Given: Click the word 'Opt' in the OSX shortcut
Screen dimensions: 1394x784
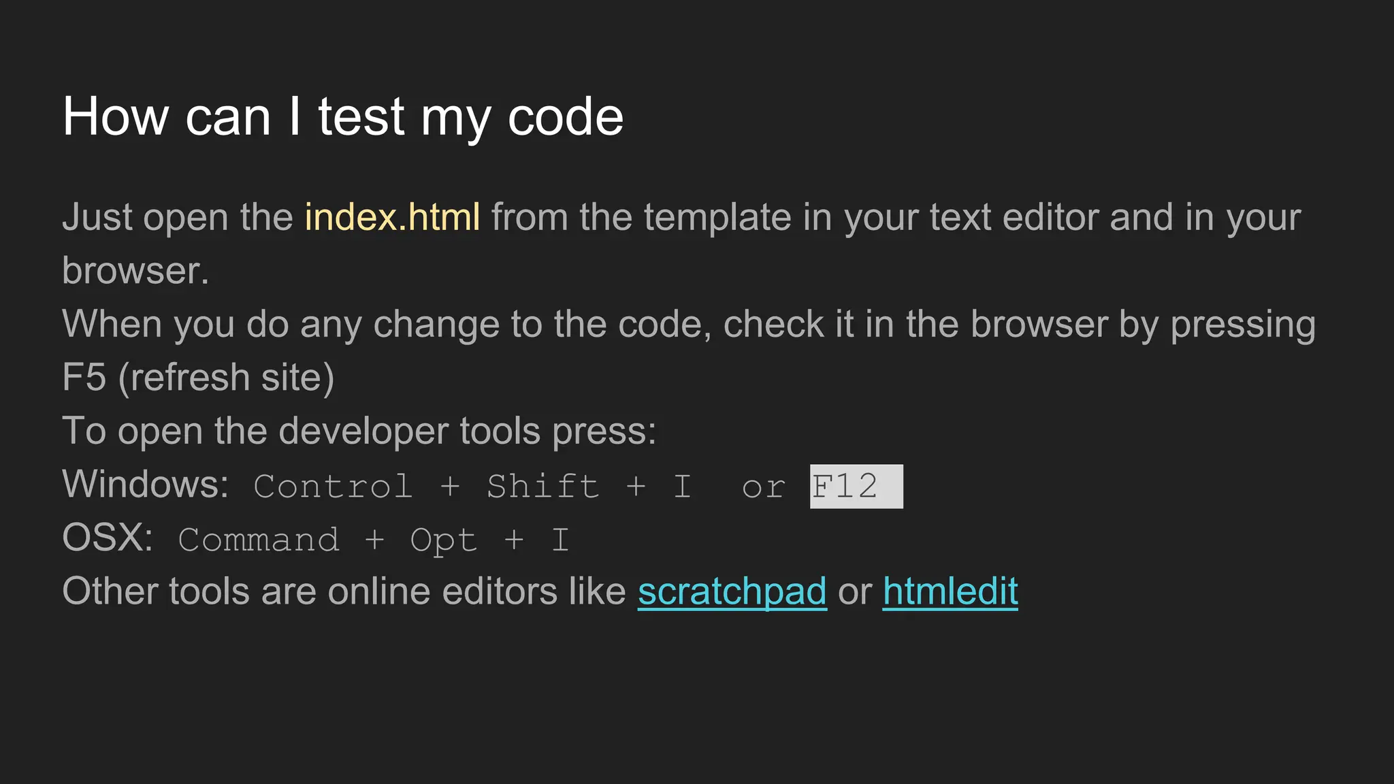Looking at the screenshot, I should (443, 540).
